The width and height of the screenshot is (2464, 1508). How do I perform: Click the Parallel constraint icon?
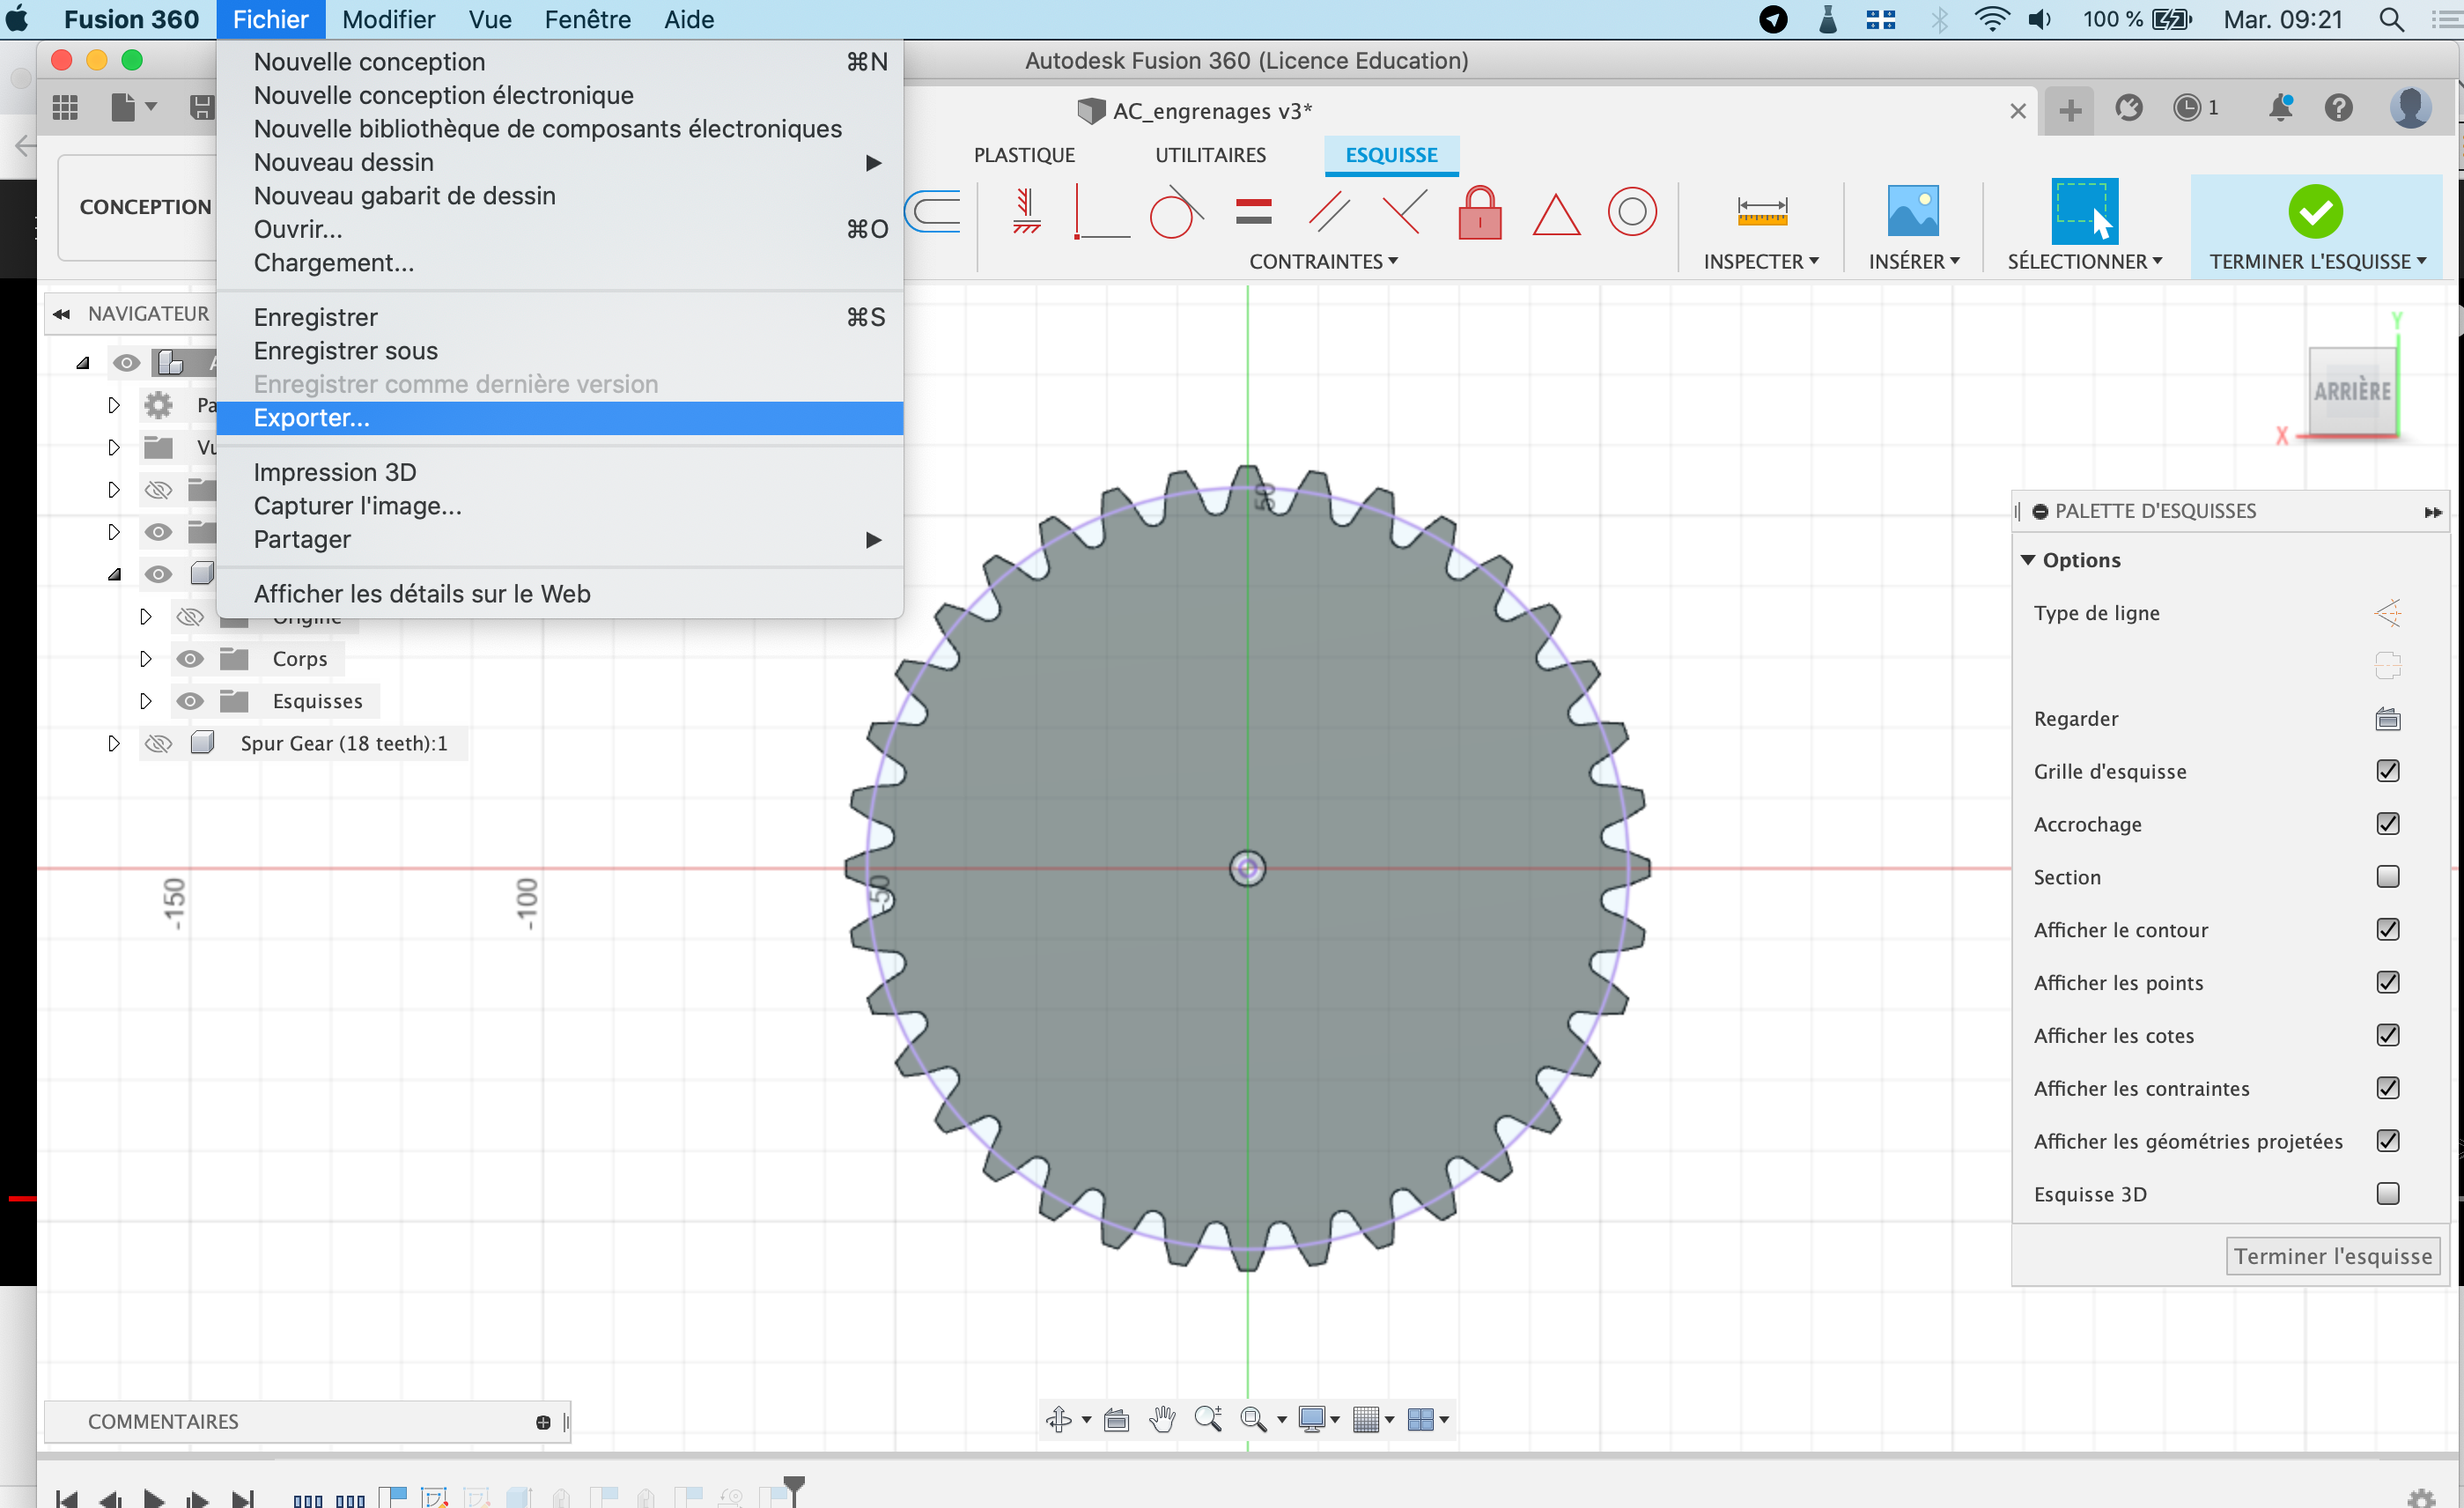pyautogui.click(x=1329, y=213)
